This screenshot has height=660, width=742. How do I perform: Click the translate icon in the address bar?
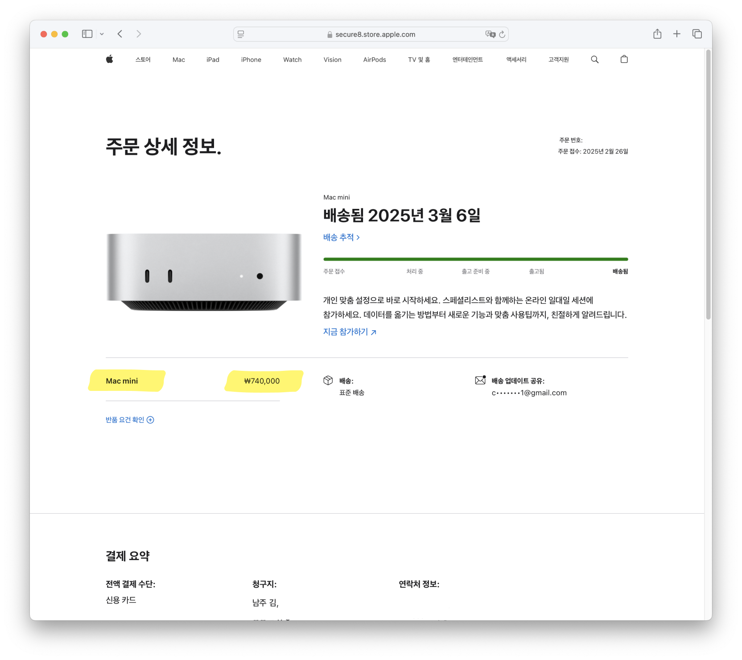pyautogui.click(x=490, y=33)
